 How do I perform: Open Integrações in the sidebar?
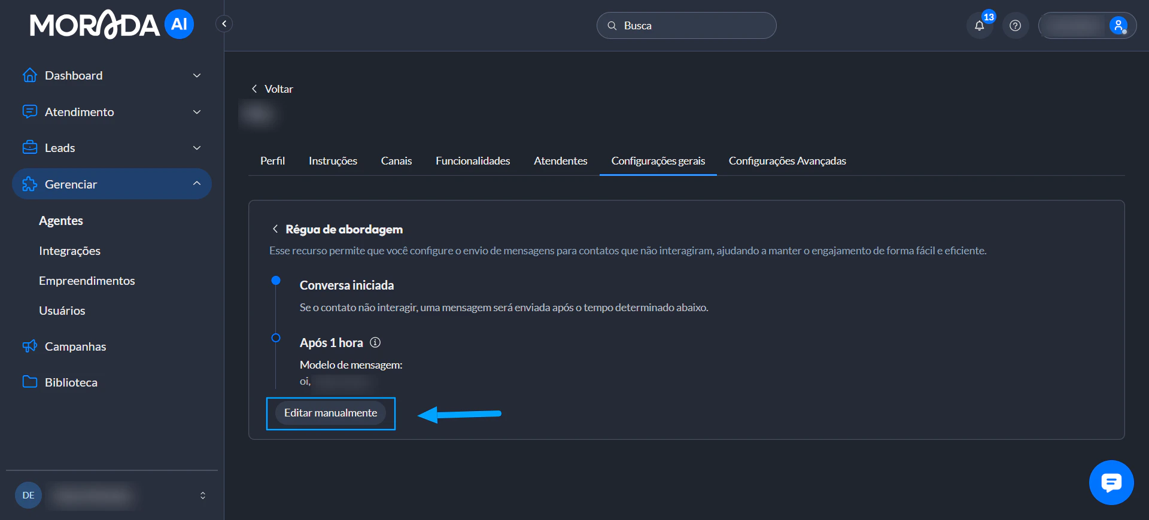click(69, 251)
